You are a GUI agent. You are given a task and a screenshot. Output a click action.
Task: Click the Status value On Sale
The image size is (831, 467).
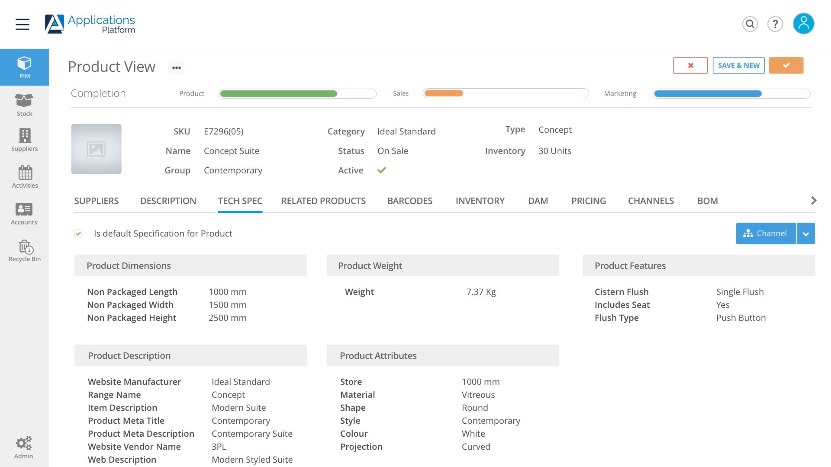coord(393,151)
